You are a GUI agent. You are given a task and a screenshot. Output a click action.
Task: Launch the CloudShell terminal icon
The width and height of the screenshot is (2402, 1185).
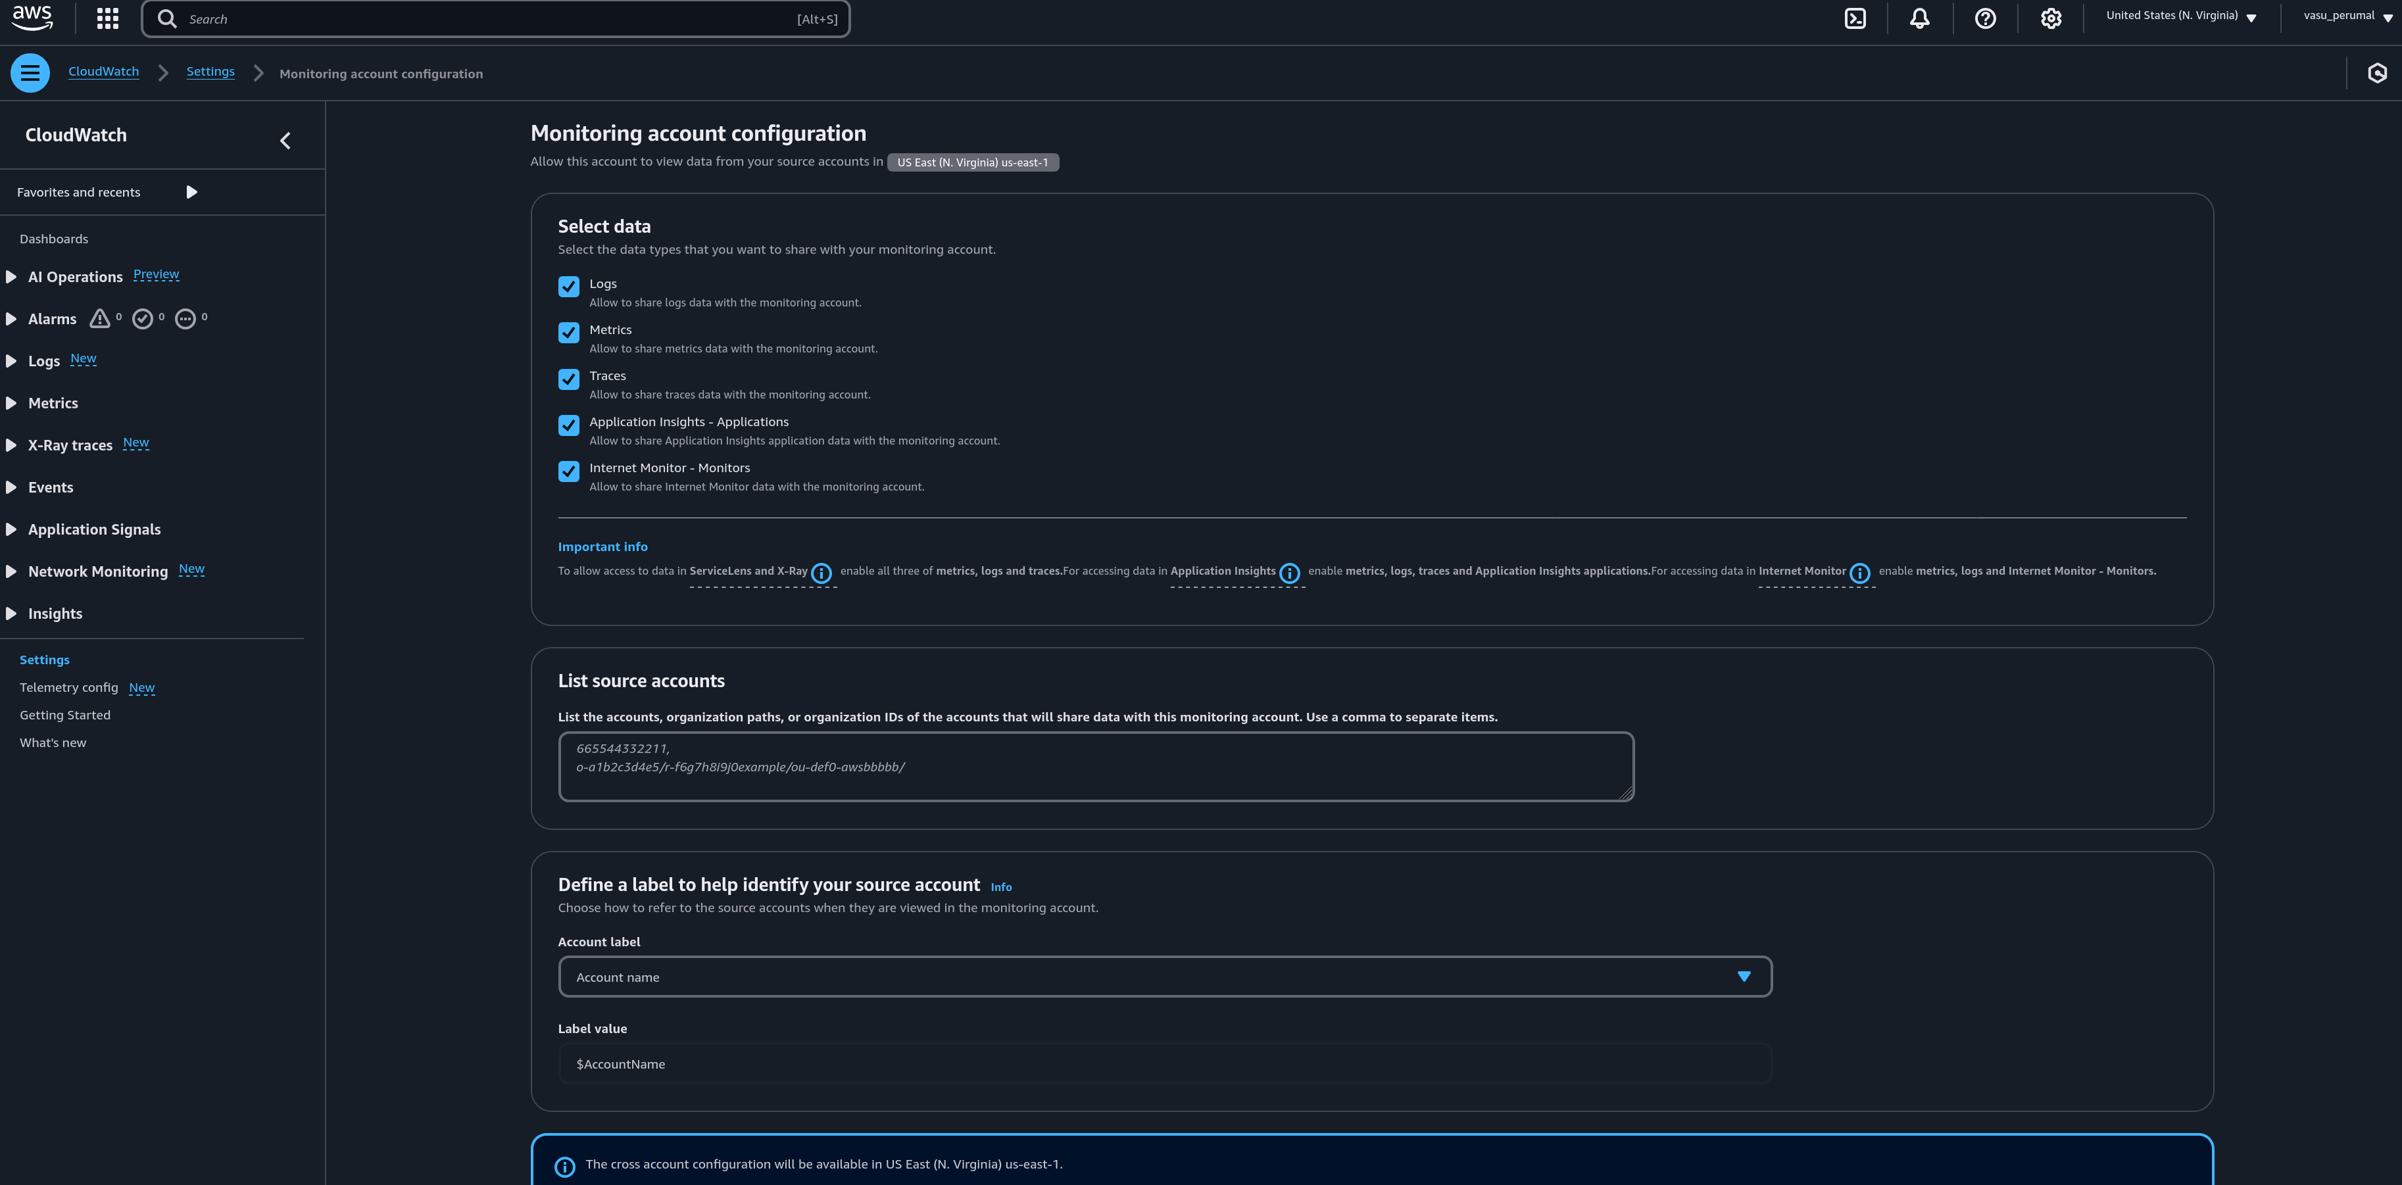[x=1855, y=18]
